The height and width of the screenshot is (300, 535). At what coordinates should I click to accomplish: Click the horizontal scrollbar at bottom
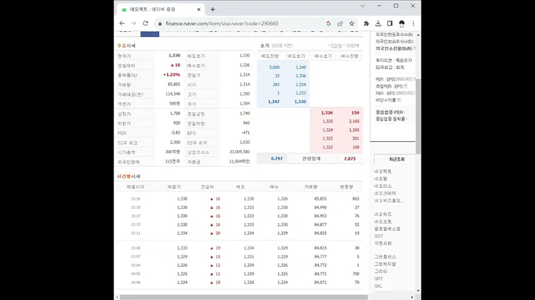[x=244, y=297]
